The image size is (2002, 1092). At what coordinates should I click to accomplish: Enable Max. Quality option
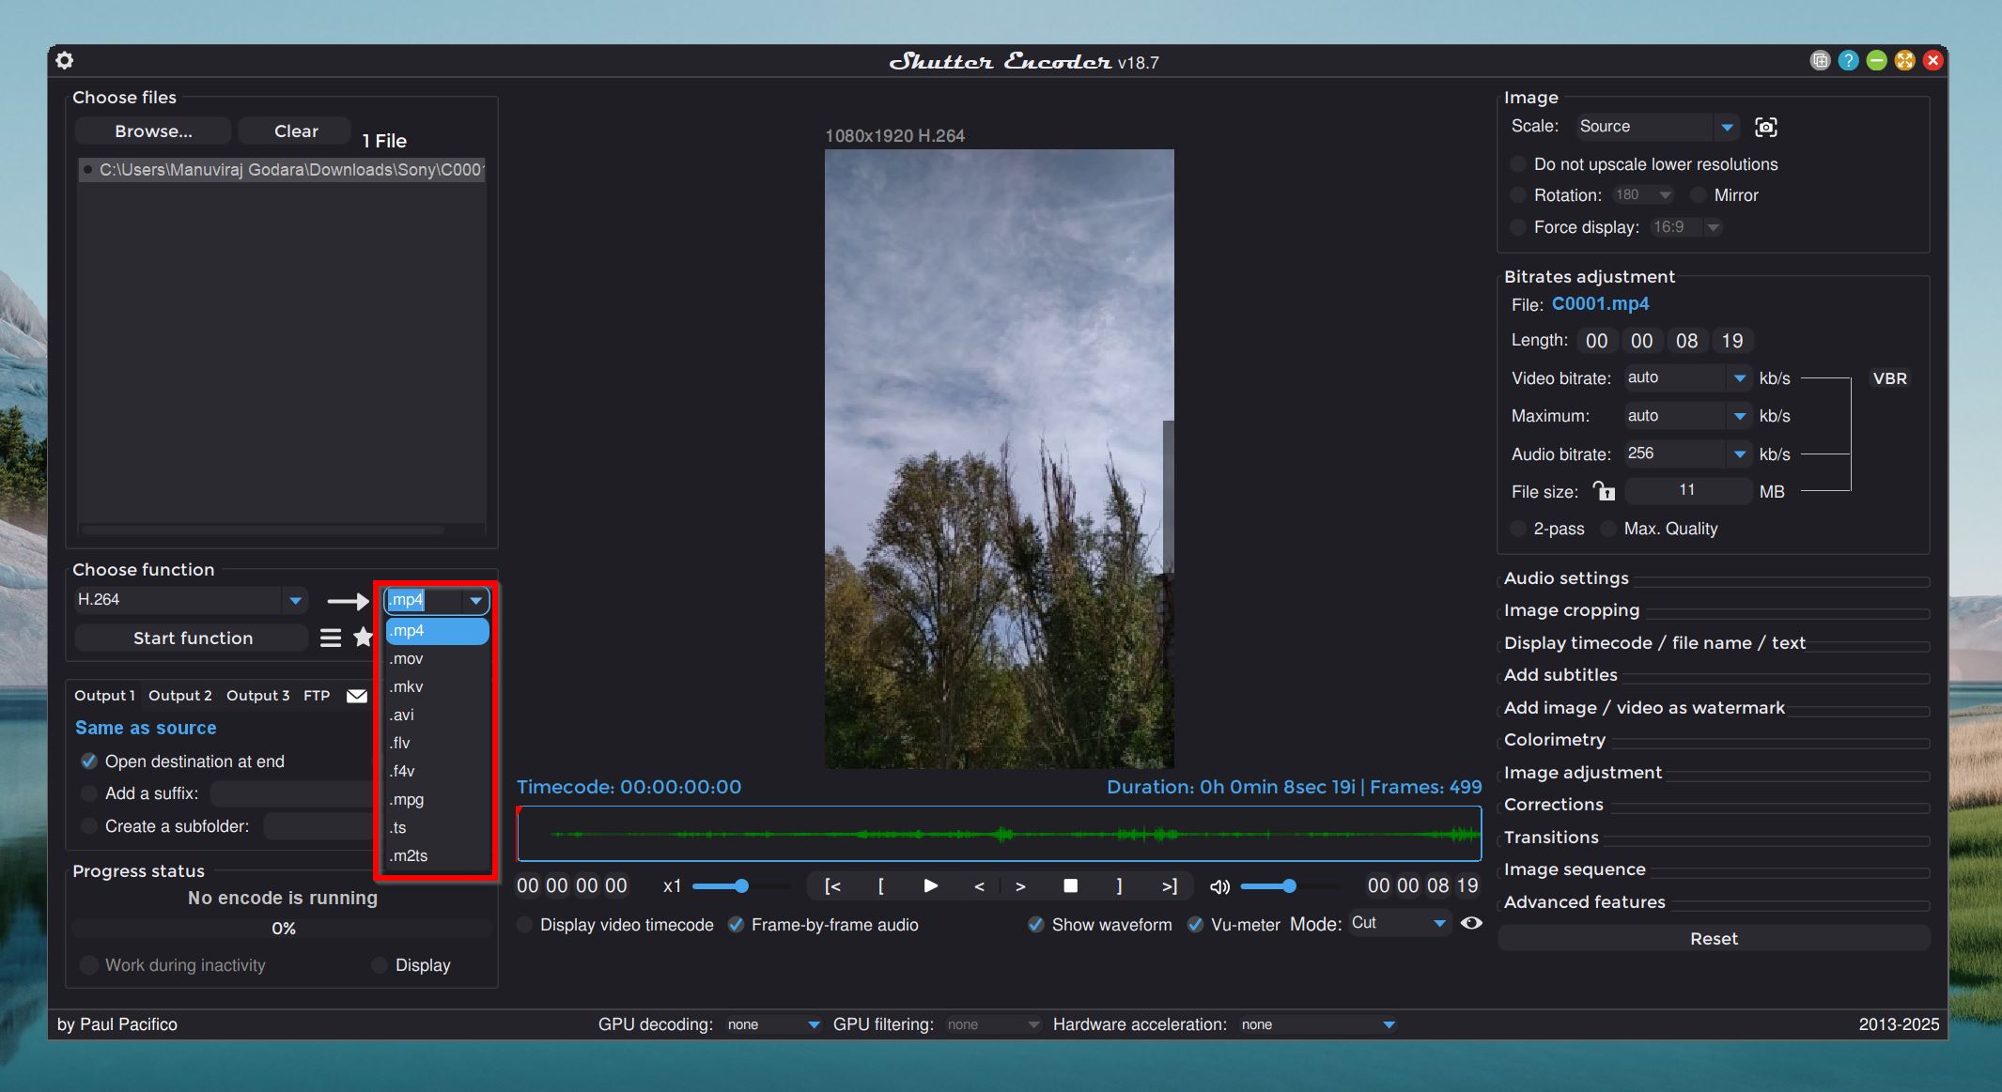coord(1608,529)
